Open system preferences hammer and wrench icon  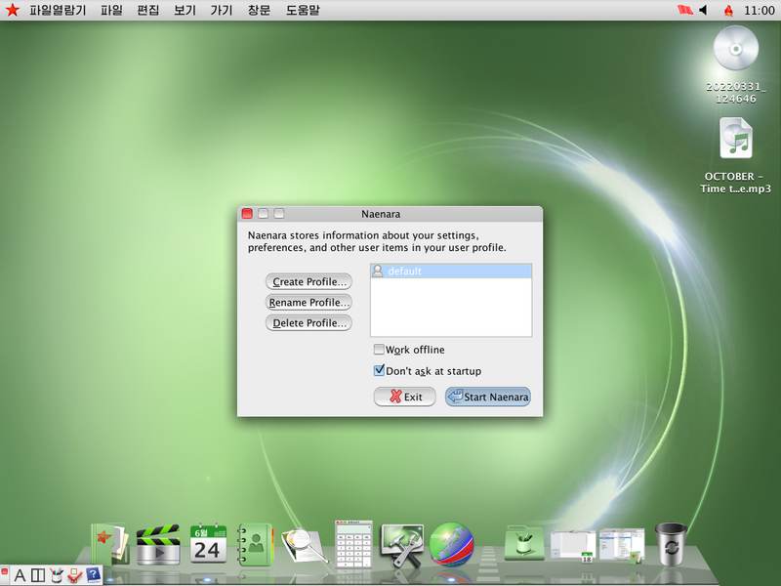point(402,545)
